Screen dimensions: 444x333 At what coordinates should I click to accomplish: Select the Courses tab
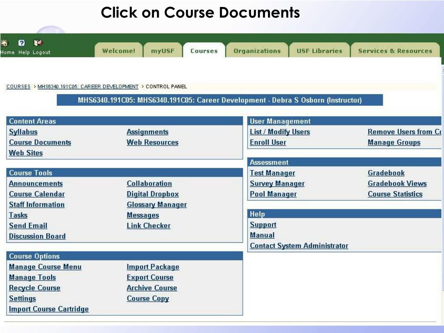pyautogui.click(x=204, y=51)
